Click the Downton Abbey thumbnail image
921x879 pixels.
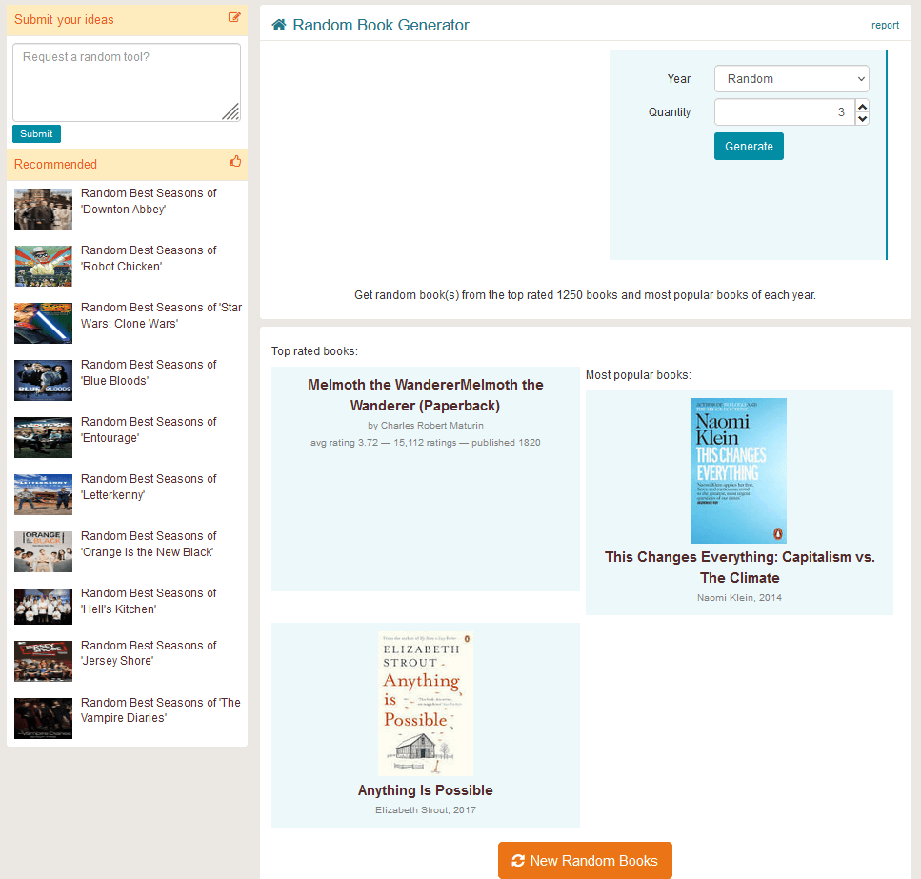(x=44, y=209)
